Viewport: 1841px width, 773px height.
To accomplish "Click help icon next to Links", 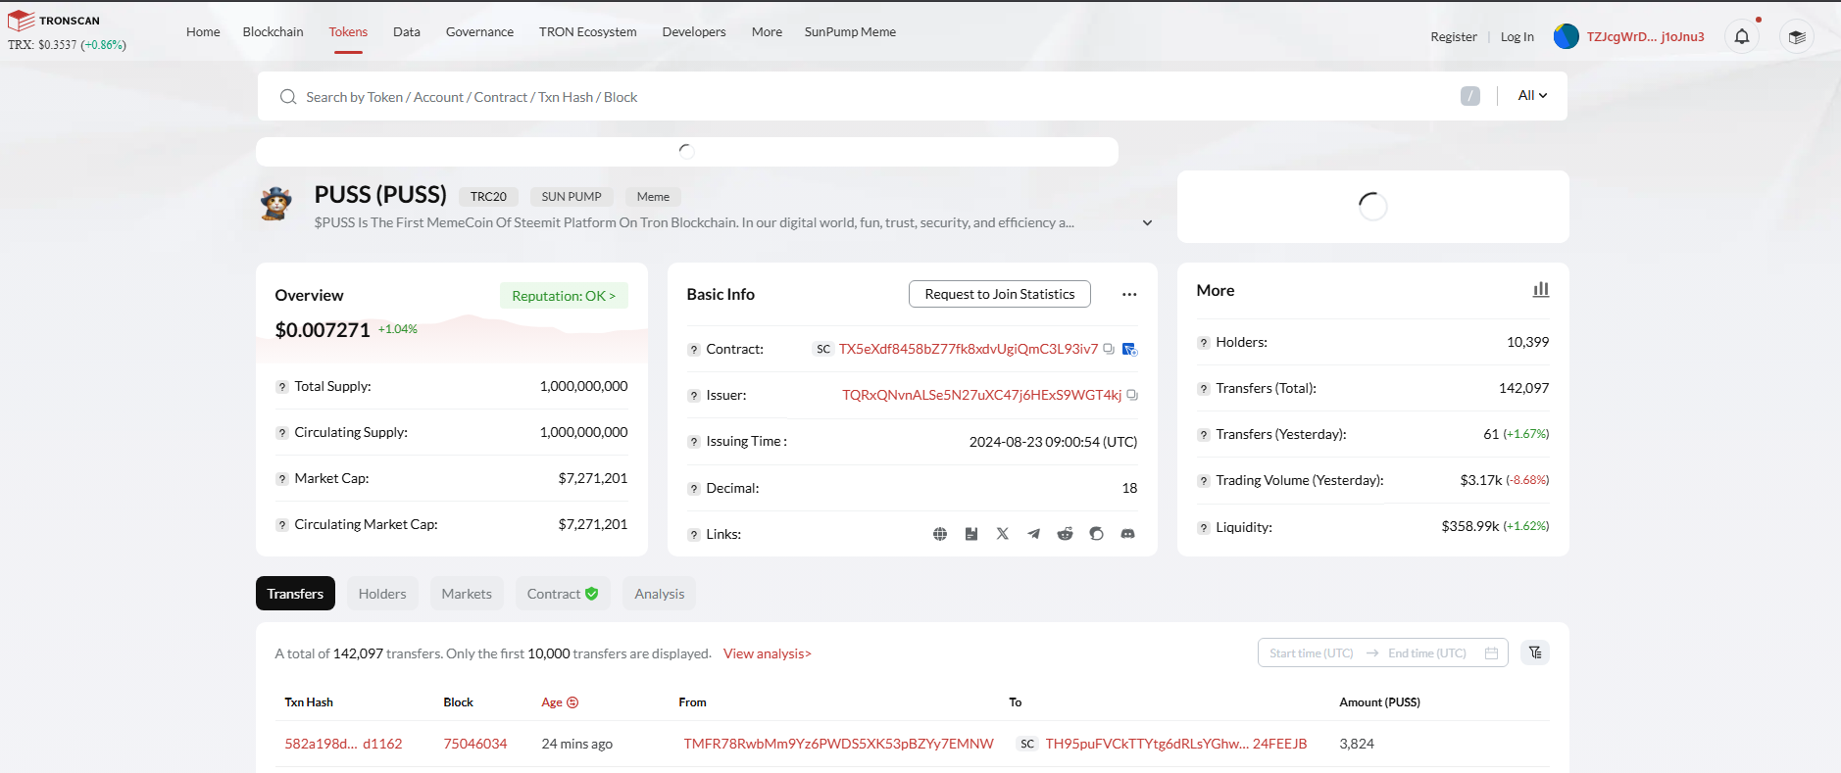I will 694,535.
